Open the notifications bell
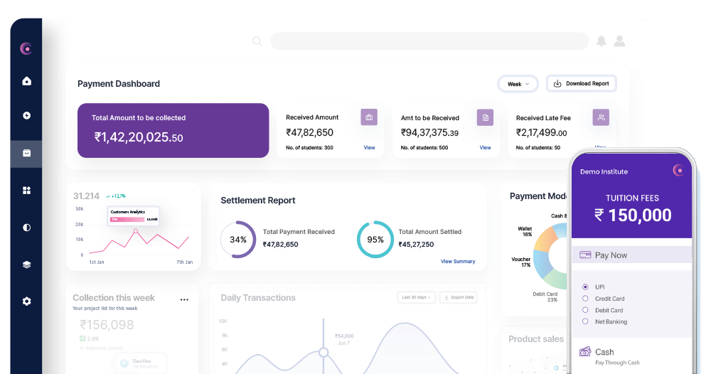Image resolution: width=711 pixels, height=374 pixels. point(602,41)
